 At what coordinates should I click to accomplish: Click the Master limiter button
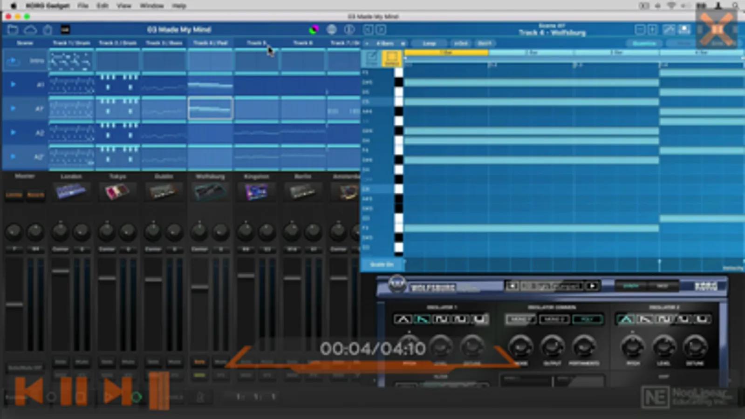pyautogui.click(x=14, y=195)
